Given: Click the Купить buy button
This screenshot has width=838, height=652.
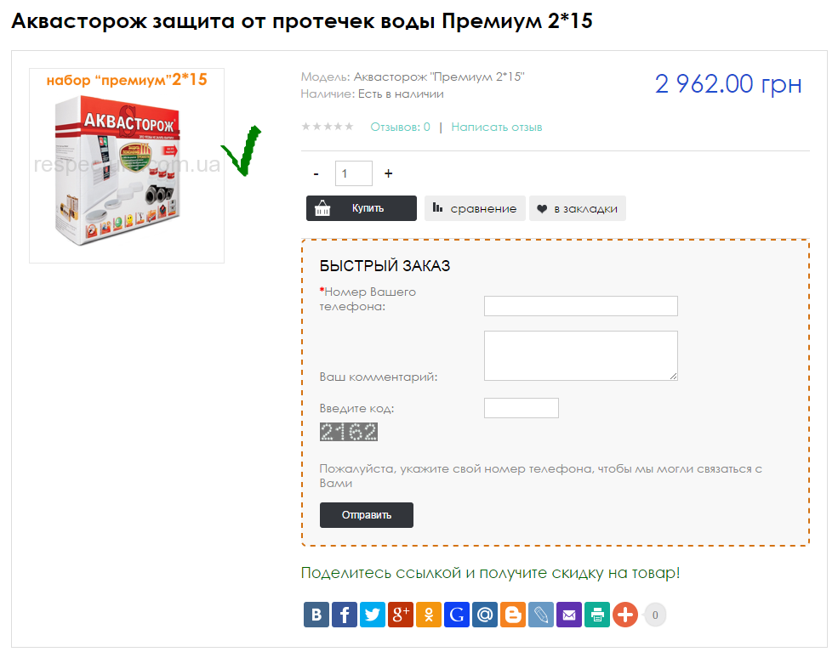Looking at the screenshot, I should point(362,208).
